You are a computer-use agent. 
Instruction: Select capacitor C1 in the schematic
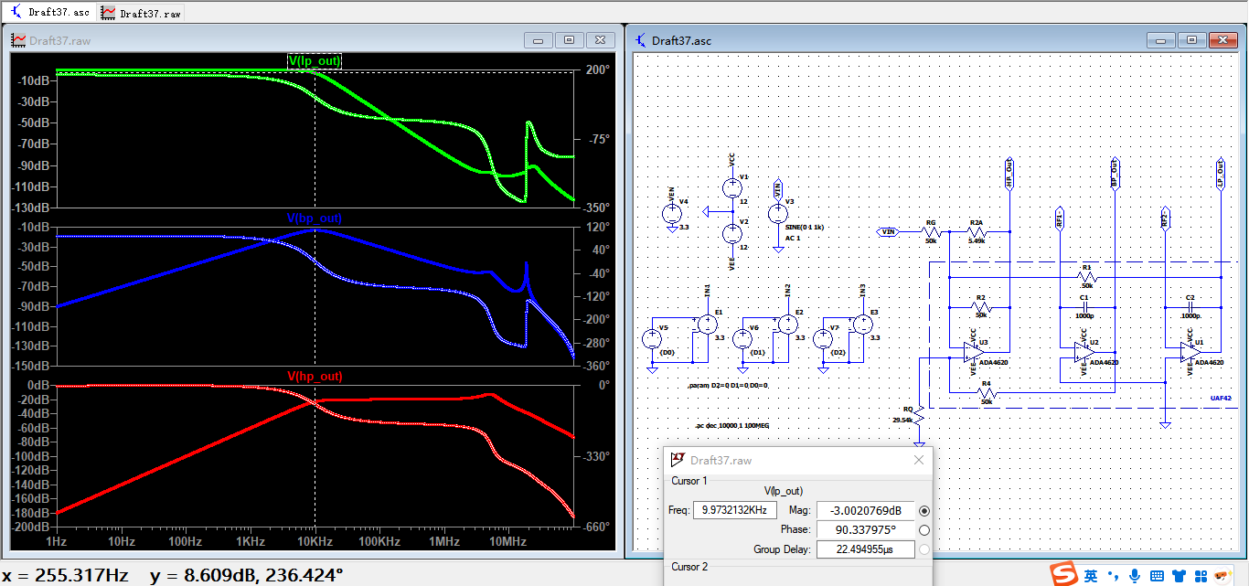click(x=1084, y=307)
